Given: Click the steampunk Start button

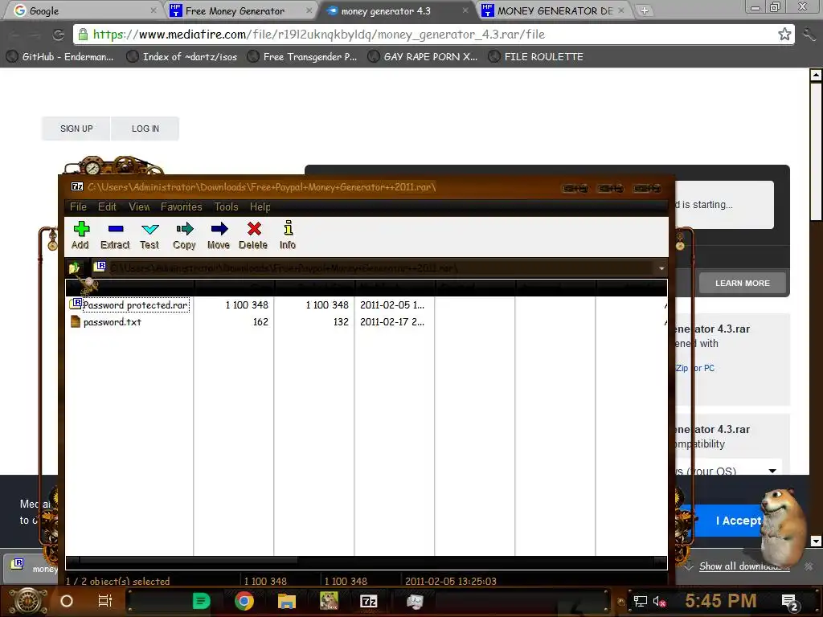Looking at the screenshot, I should point(28,601).
